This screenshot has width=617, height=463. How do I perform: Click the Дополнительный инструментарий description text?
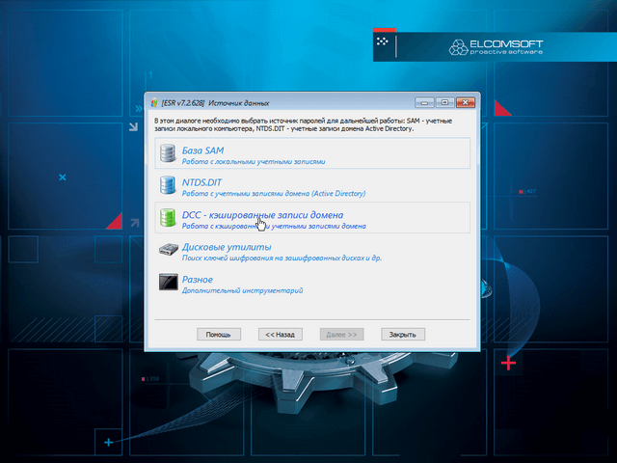[x=243, y=289]
